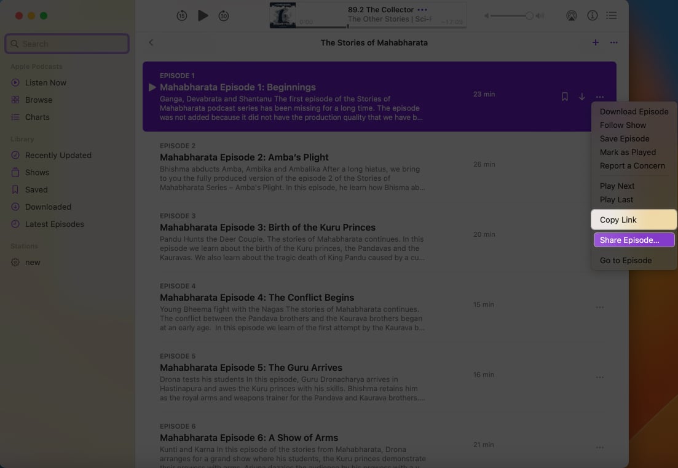This screenshot has width=678, height=468.
Task: Open Mahabharata Episode 2: Amba's Plight
Action: 244,157
